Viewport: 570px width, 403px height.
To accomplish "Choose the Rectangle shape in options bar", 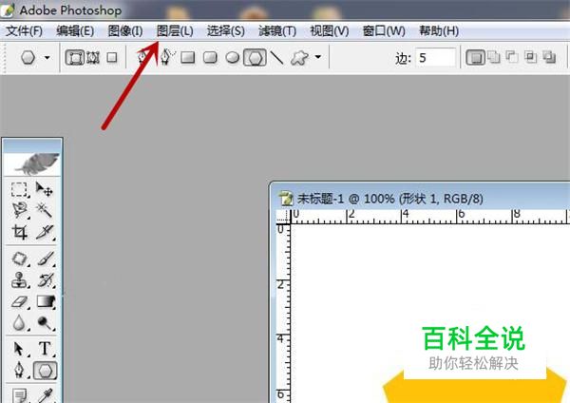I will 187,57.
